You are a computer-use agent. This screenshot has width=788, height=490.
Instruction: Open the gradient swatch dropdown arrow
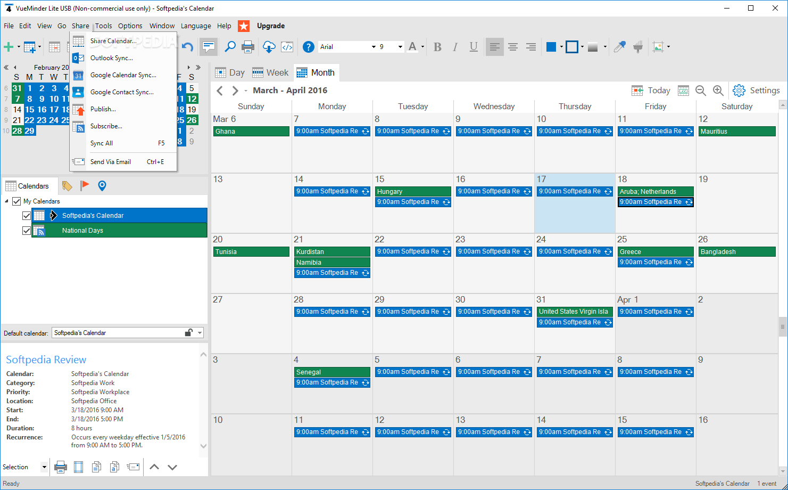(605, 47)
